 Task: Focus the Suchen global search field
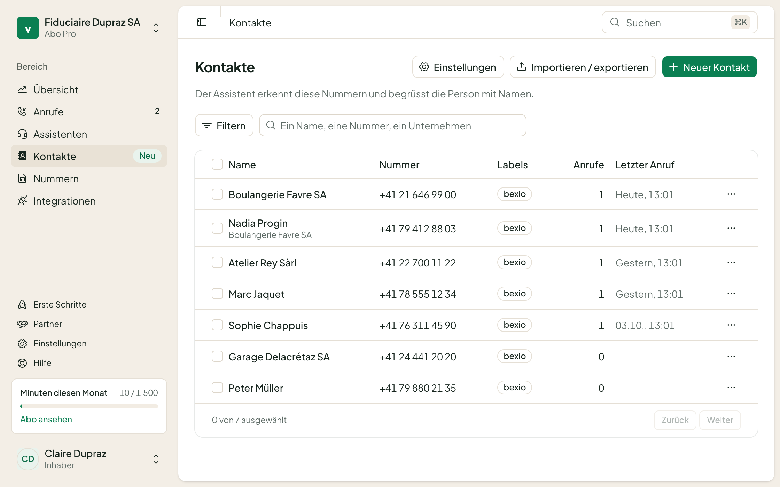click(x=680, y=22)
